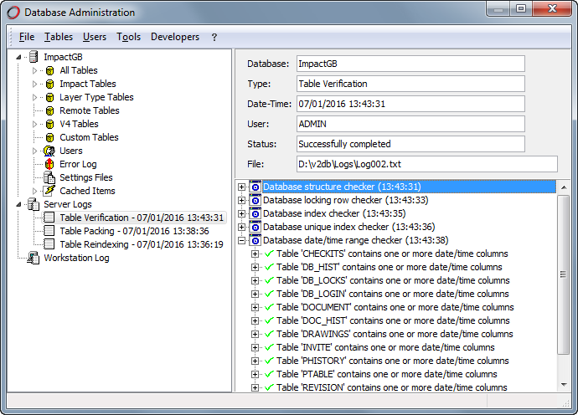
Task: Expand the Database index checker entry
Action: 241,213
